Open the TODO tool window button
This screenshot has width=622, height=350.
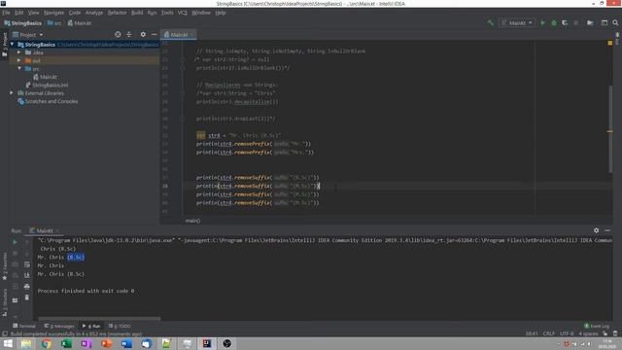120,326
